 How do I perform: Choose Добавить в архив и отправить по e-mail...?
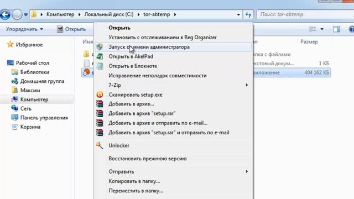[x=174, y=123]
